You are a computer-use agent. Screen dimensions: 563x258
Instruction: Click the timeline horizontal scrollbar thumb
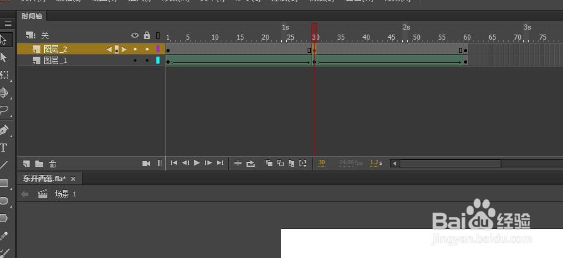[450, 164]
